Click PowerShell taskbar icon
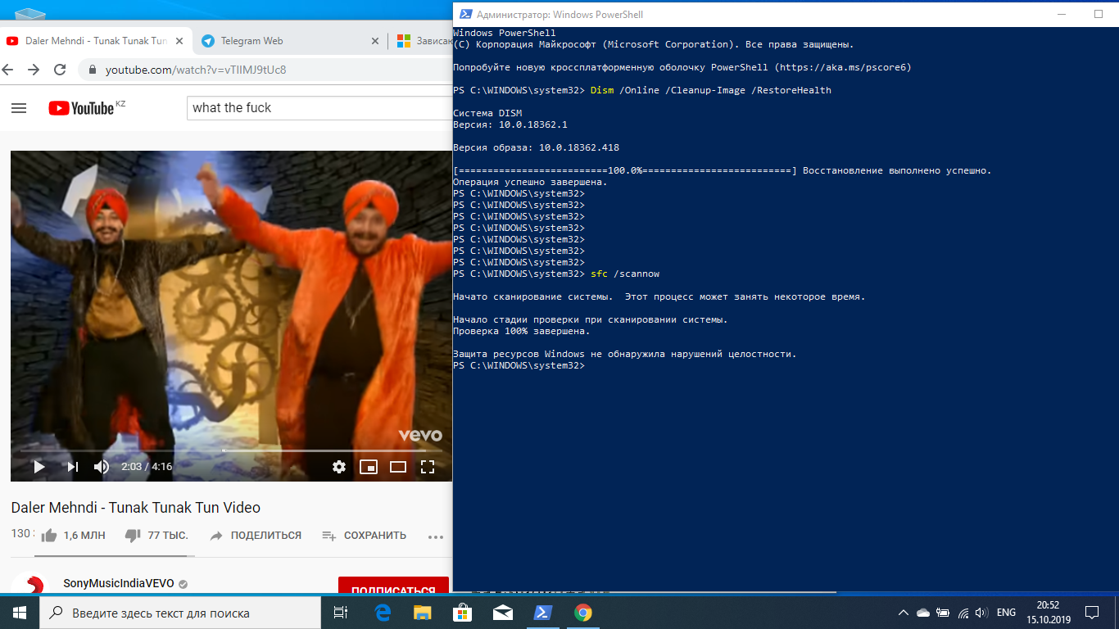 pyautogui.click(x=542, y=613)
